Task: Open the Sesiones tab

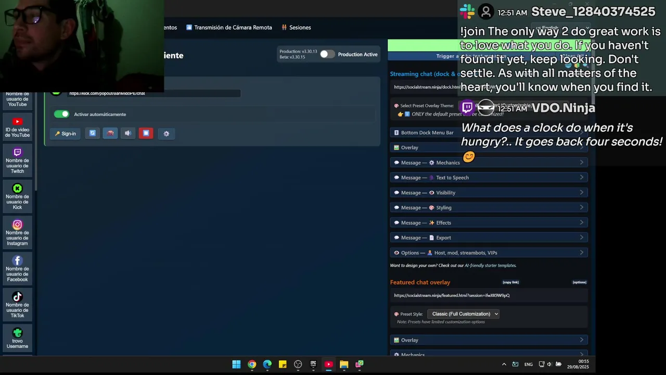Action: tap(296, 27)
